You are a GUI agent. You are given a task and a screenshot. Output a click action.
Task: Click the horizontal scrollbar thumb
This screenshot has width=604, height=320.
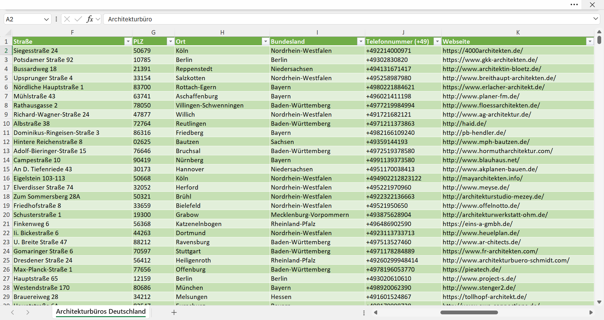469,312
